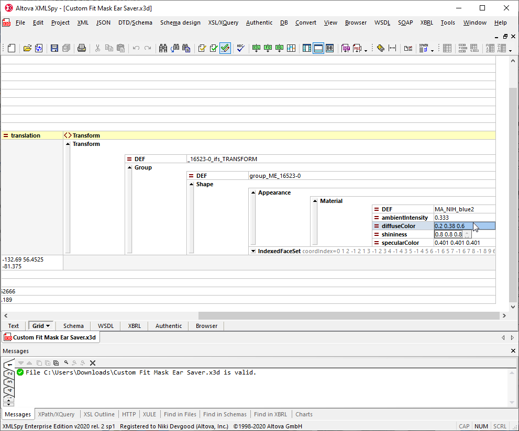519x431 pixels.
Task: Collapse the IndexedFaceSet node
Action: click(252, 250)
